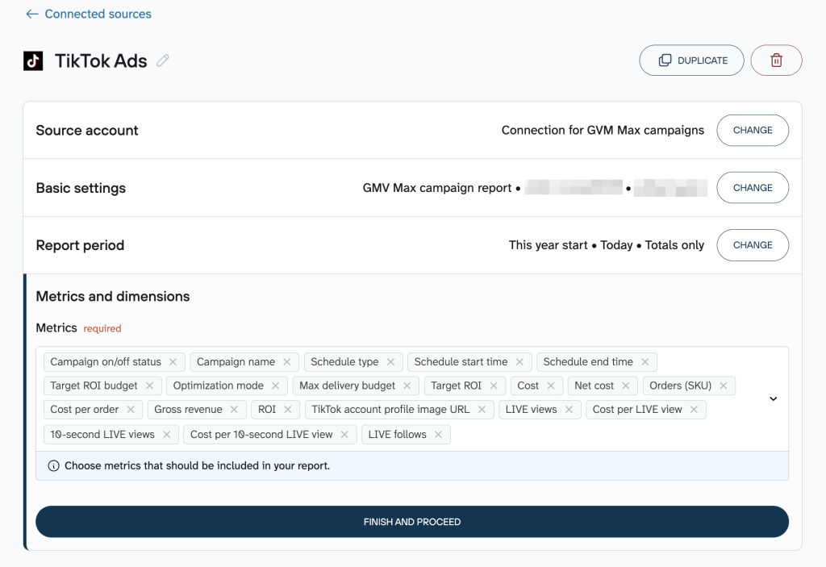The image size is (826, 567).
Task: Select the Metrics and dimensions heading
Action: tap(113, 297)
